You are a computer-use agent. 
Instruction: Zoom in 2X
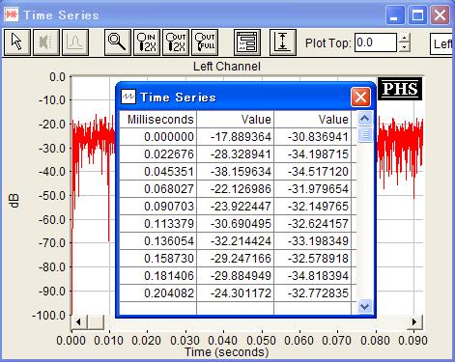pyautogui.click(x=147, y=42)
